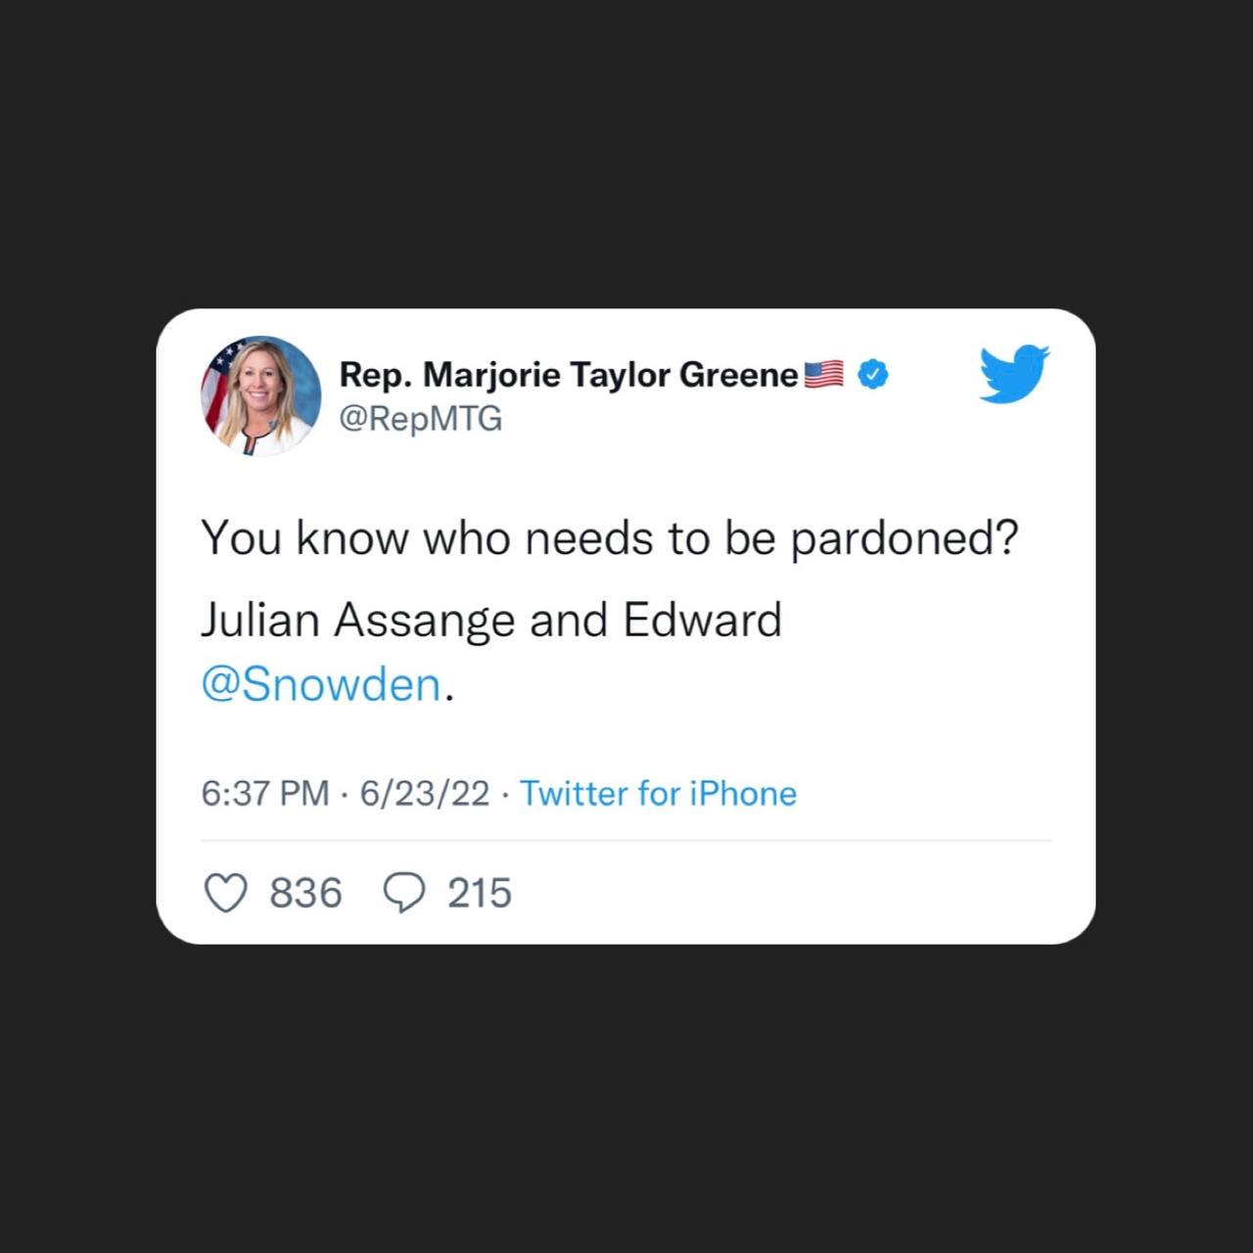
Task: Click the 6:37 PM timestamp
Action: tap(265, 793)
